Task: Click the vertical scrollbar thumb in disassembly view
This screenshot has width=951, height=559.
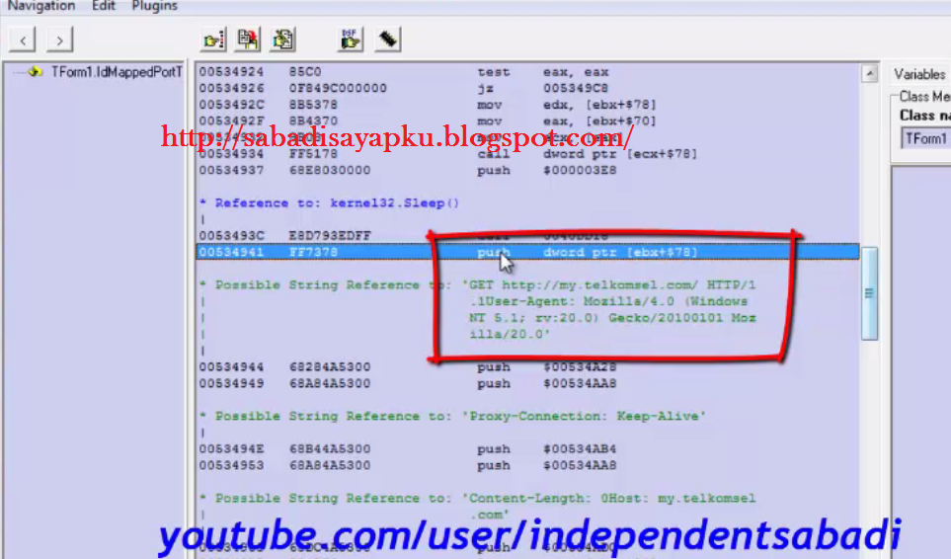Action: [x=869, y=293]
